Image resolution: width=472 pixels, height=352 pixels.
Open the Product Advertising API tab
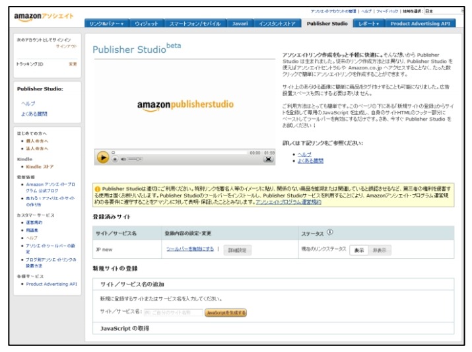tap(421, 24)
